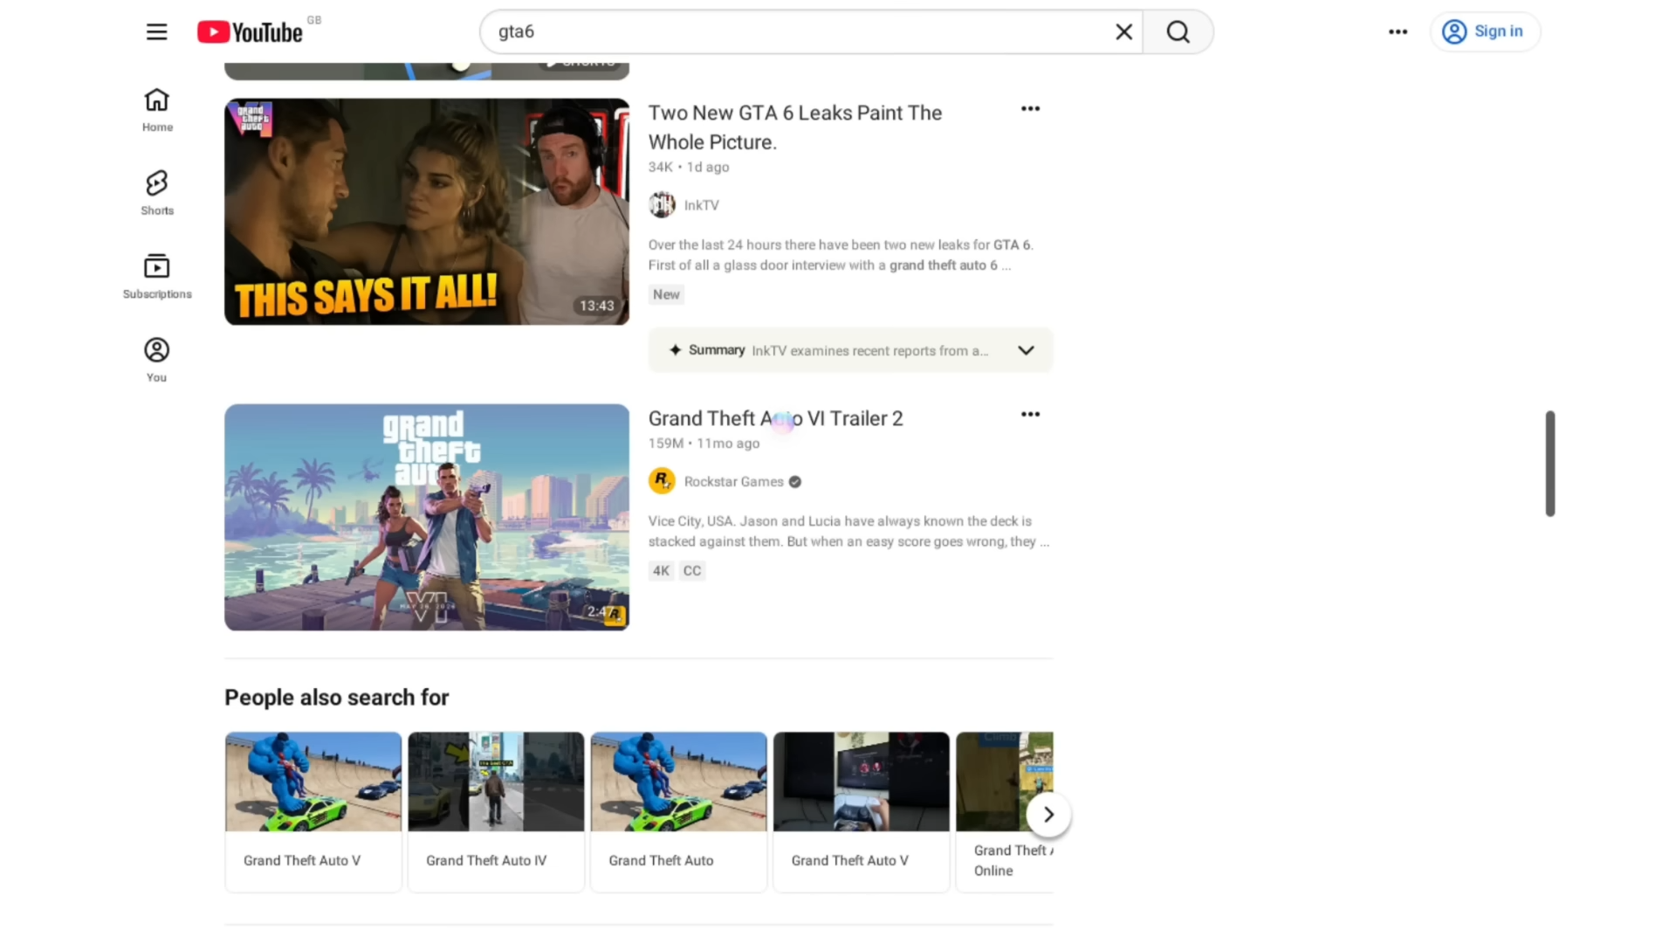Image resolution: width=1676 pixels, height=943 pixels.
Task: Select the 'Grand Theft Auto' suggestion card
Action: point(678,812)
